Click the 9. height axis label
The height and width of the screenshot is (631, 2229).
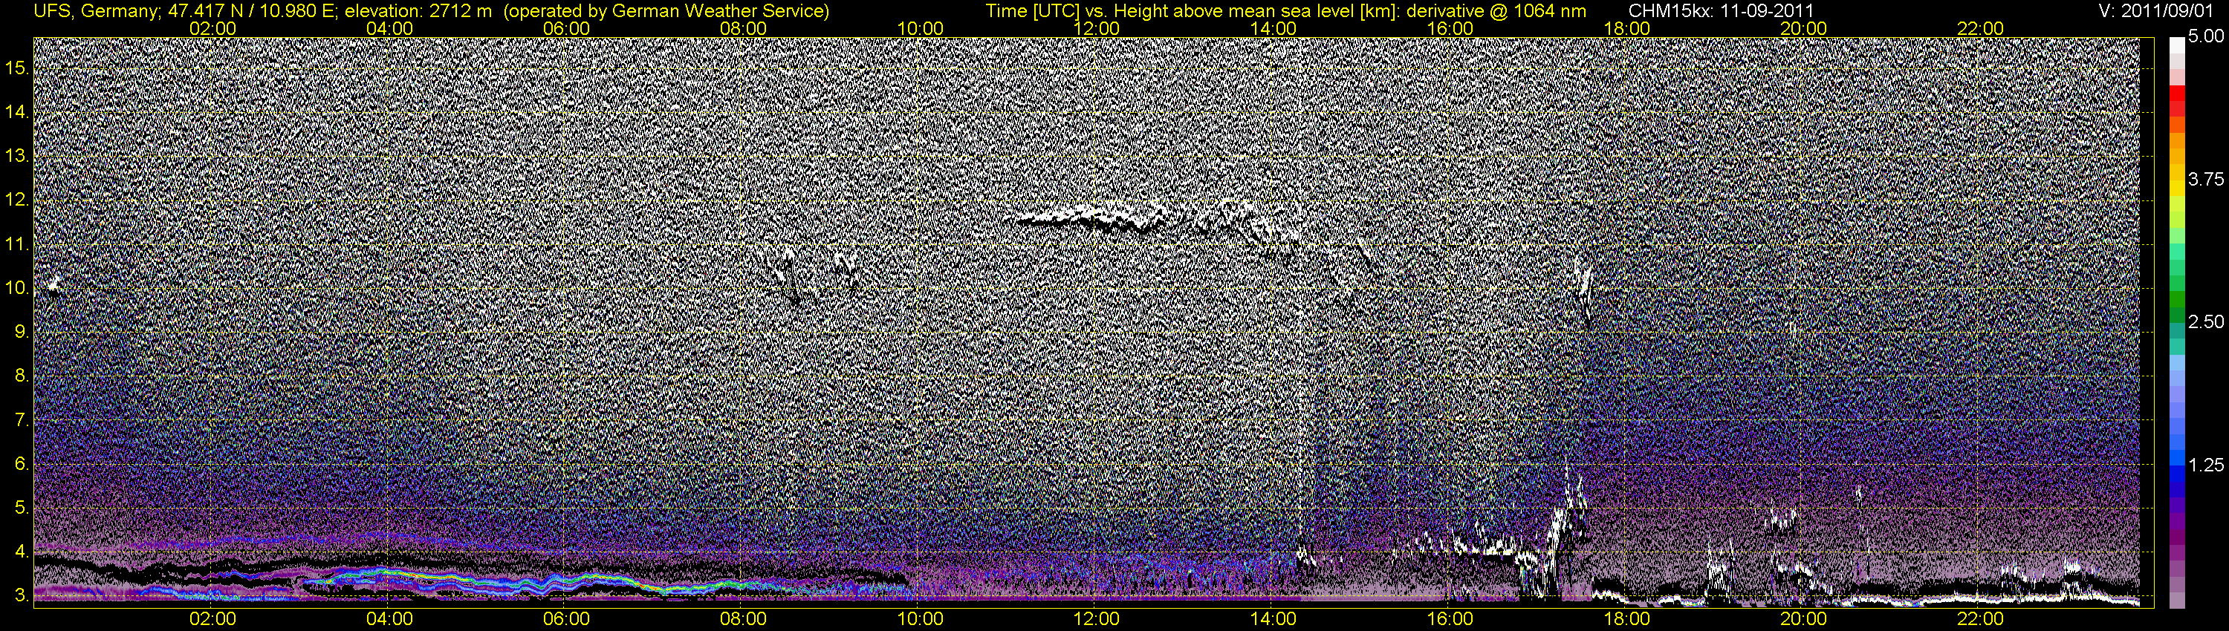[x=22, y=332]
